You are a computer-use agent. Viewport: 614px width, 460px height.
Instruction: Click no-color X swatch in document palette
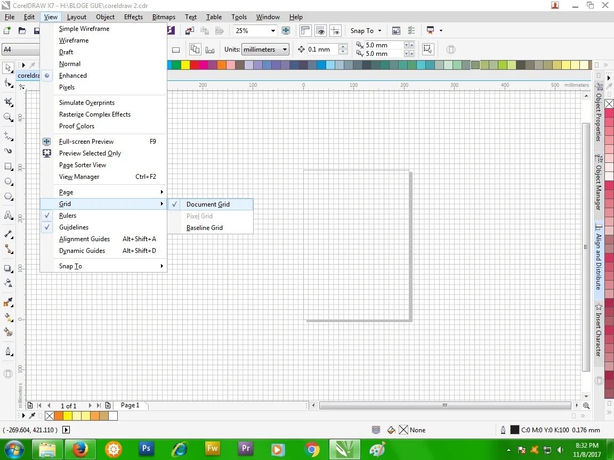[50, 416]
